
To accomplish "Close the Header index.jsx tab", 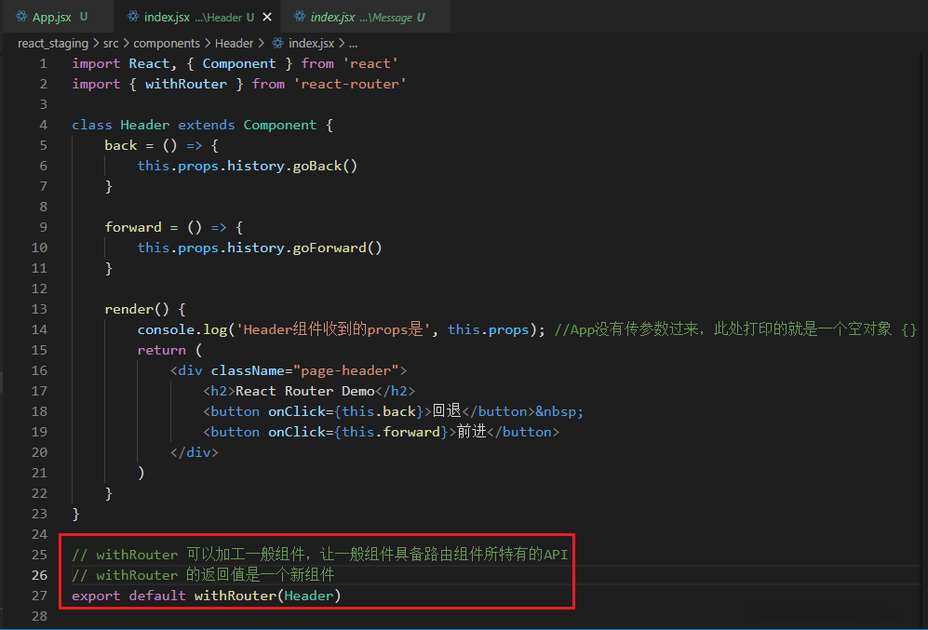I will click(x=268, y=17).
